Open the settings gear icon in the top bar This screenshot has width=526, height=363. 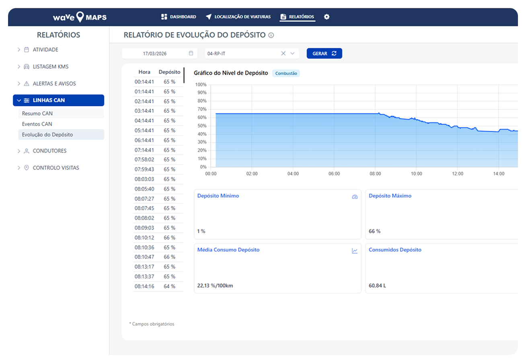[x=327, y=17]
